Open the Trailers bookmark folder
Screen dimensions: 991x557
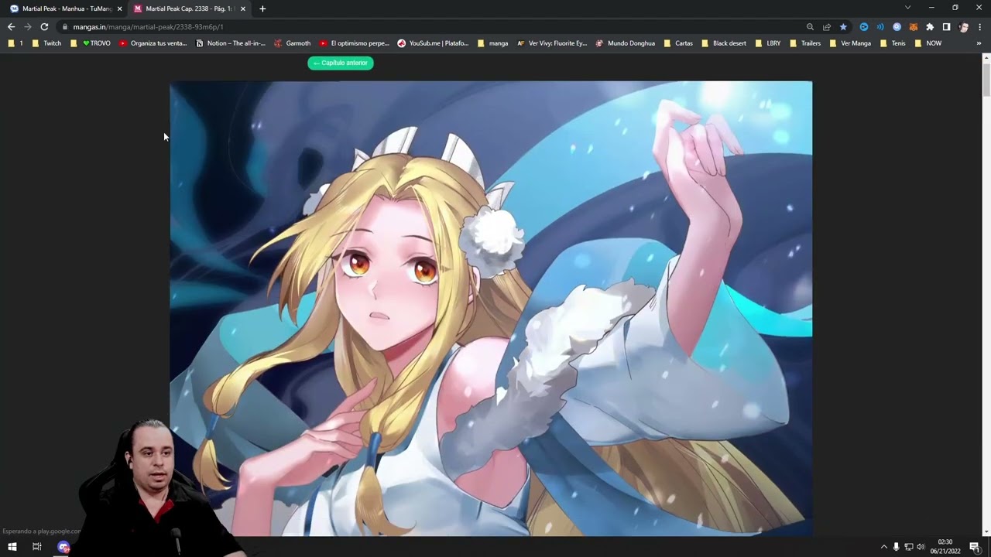[x=805, y=43]
